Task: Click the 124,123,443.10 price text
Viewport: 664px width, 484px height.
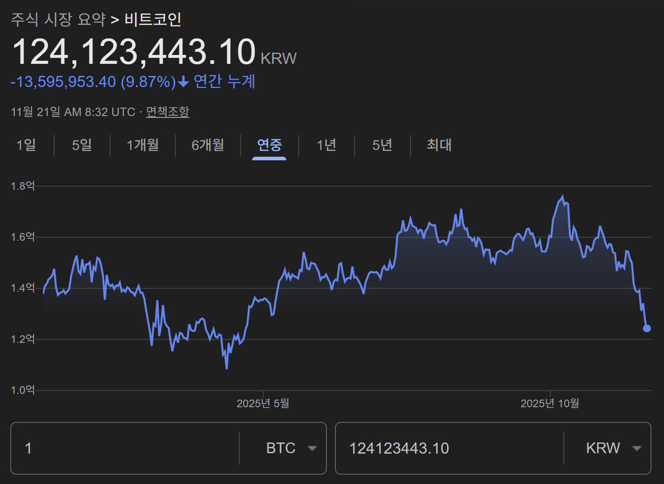Action: pos(134,52)
